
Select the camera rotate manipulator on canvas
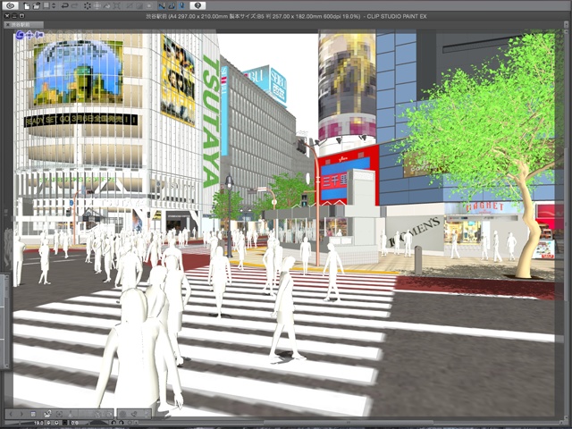(x=20, y=35)
